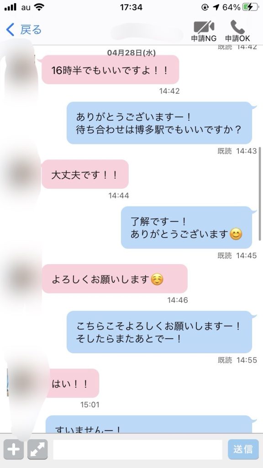Focus the message text input field

[x=138, y=450]
